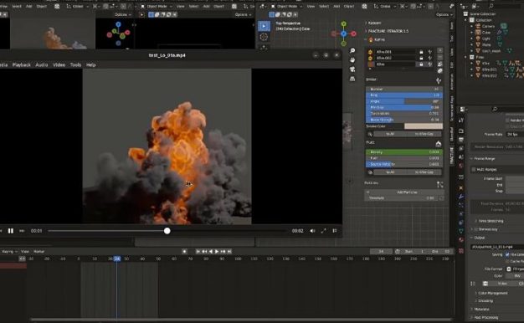Viewport: 524px width, 323px height.
Task: Pause the video in the media player
Action: 11,231
